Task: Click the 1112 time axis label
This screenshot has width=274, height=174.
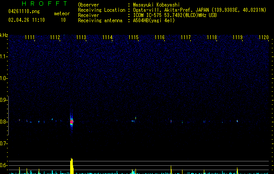Action: [x=55, y=37]
